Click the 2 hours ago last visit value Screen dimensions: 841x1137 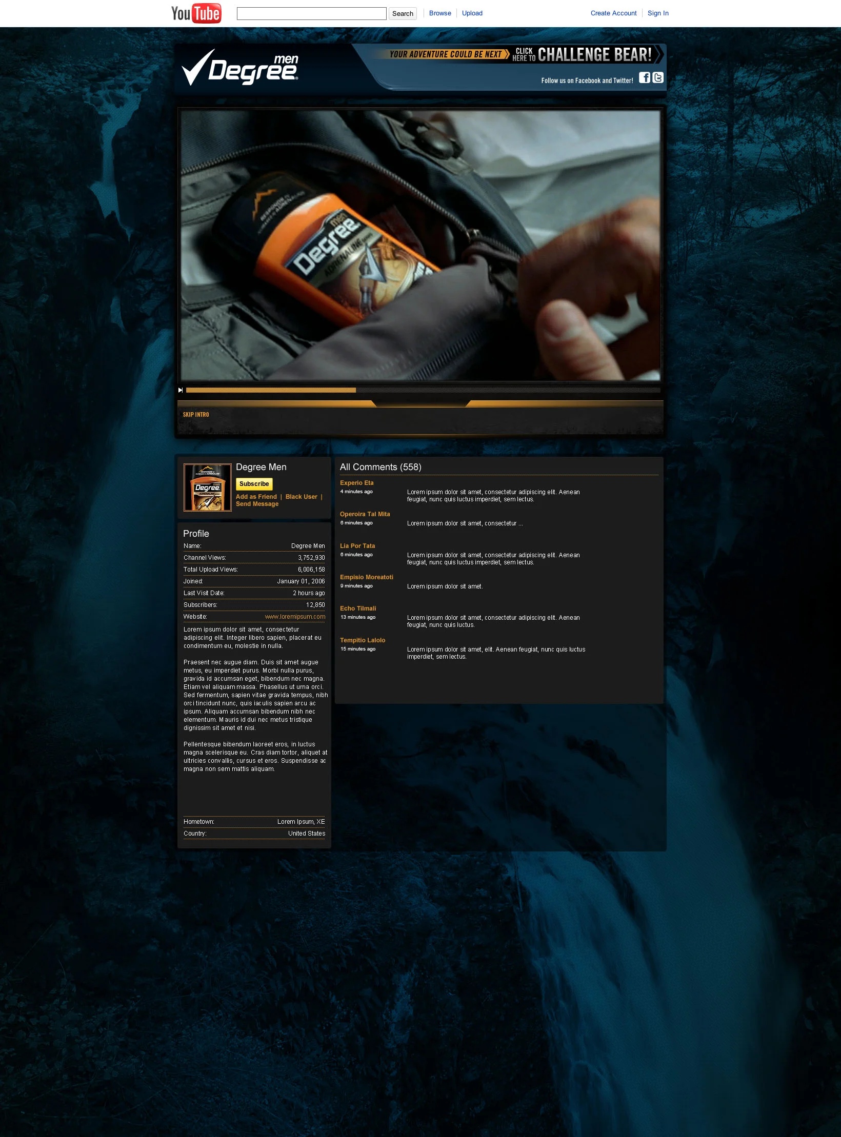[x=309, y=593]
